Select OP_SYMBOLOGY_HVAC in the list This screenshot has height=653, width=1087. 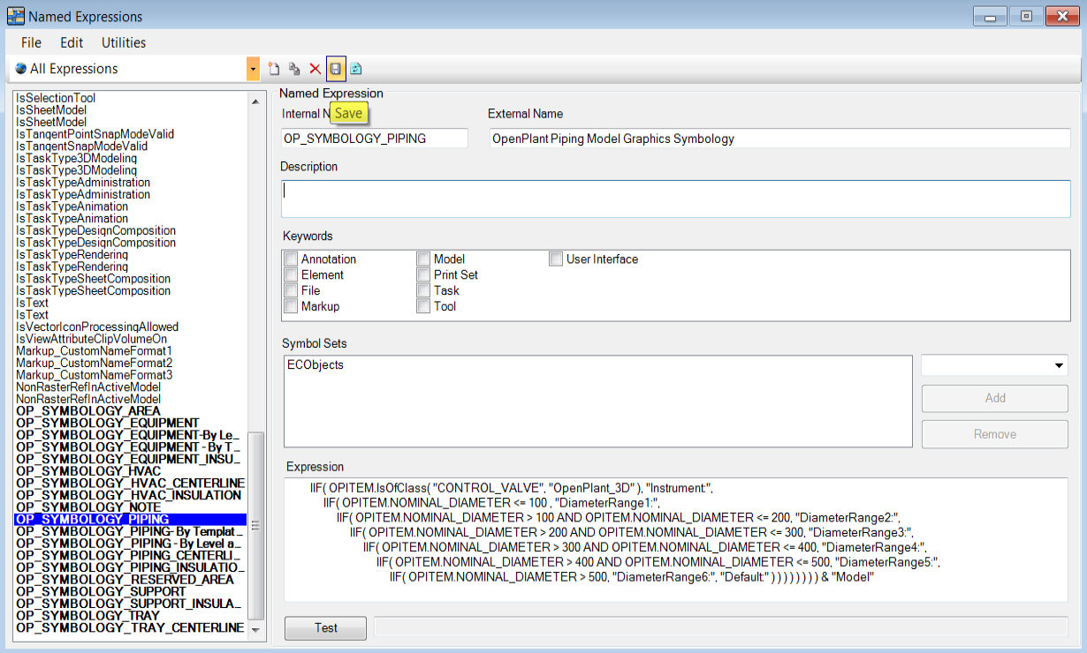pos(88,471)
